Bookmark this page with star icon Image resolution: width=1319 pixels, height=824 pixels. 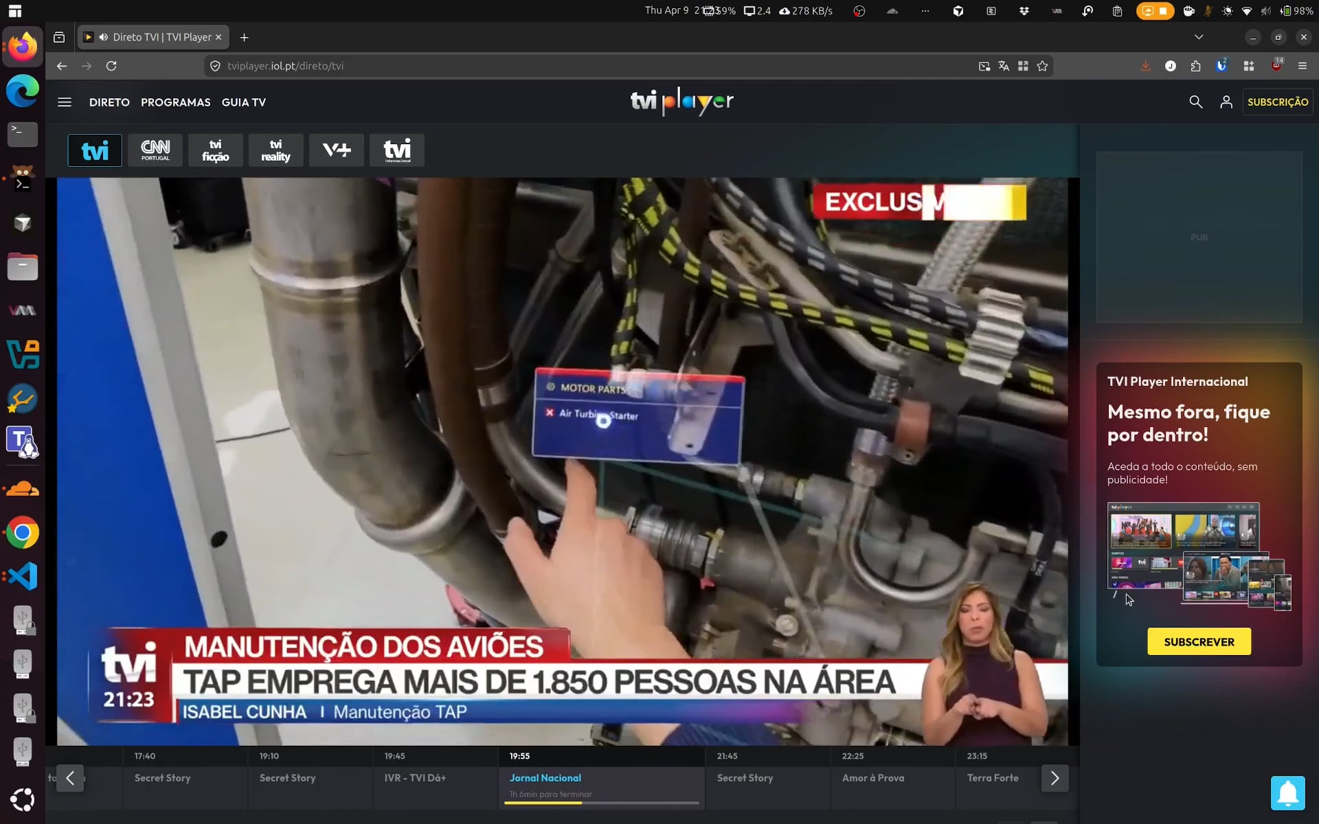click(1042, 66)
